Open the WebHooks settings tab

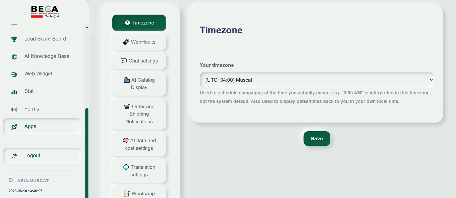139,42
